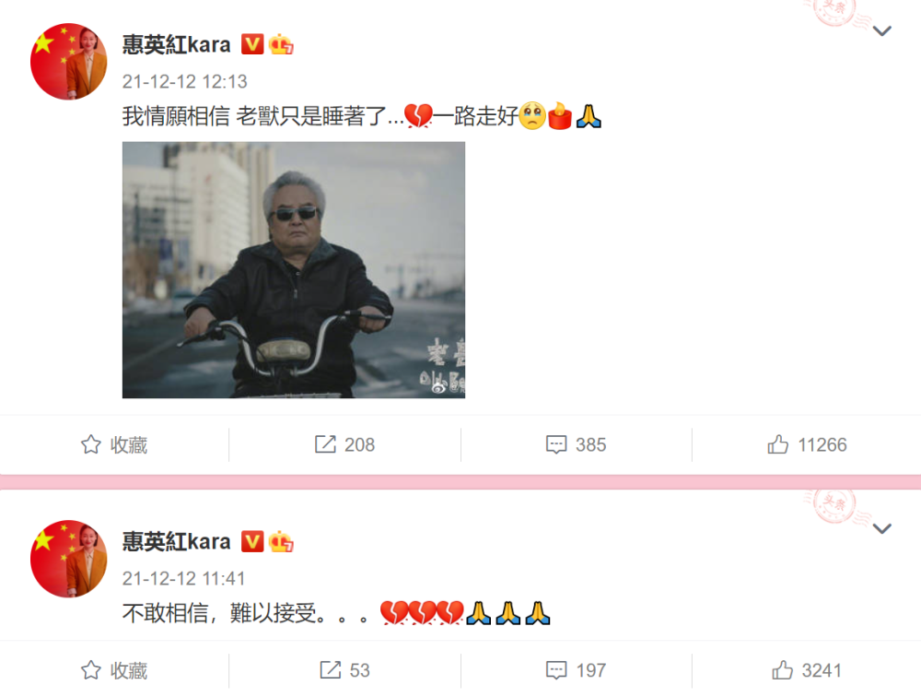Click the verified V badge on first post
Image resolution: width=921 pixels, height=697 pixels.
tap(252, 44)
